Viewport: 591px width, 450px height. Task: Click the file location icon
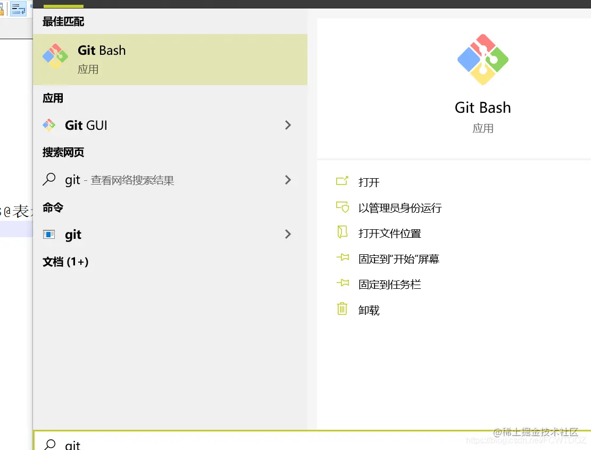coord(342,232)
